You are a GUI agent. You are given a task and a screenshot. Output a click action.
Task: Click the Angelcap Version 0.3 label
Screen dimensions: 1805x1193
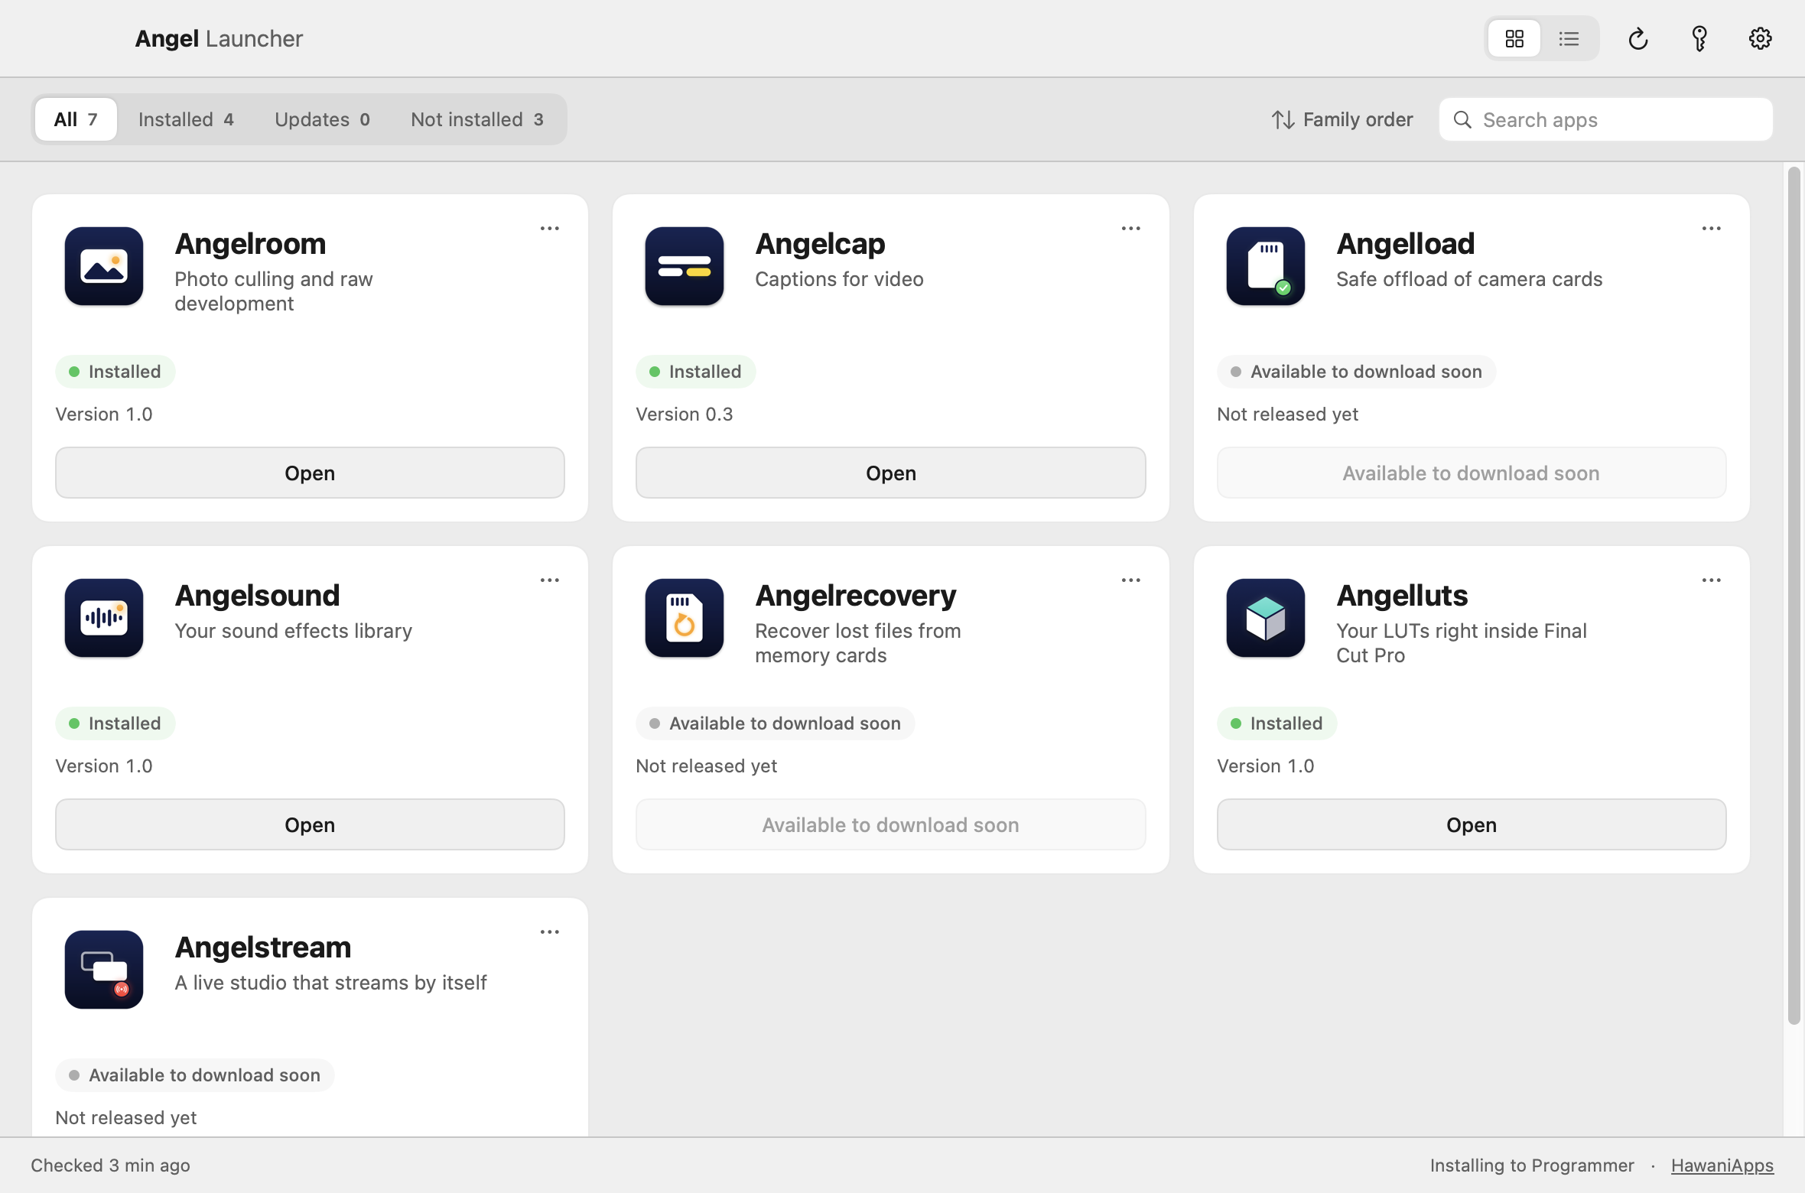pyautogui.click(x=684, y=414)
